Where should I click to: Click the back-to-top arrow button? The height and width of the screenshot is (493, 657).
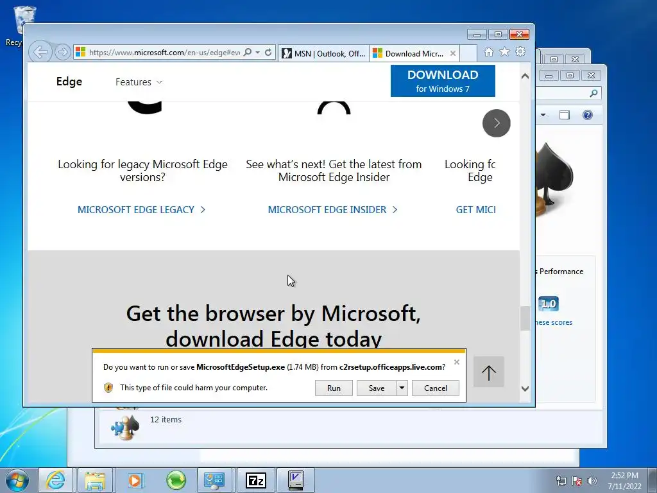coord(489,372)
